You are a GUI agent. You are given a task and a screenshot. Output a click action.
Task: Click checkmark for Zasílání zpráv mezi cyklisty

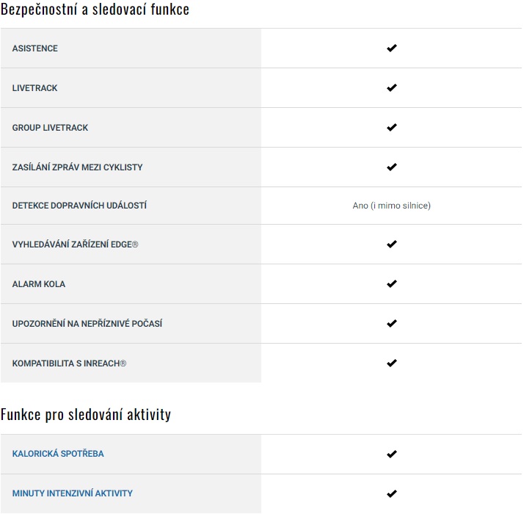click(x=391, y=167)
